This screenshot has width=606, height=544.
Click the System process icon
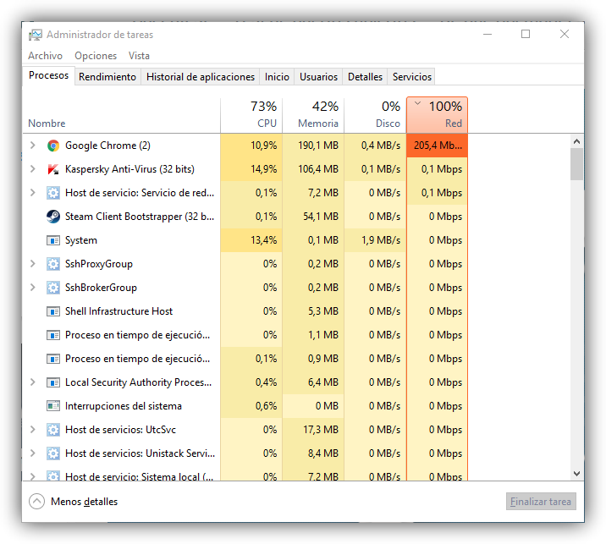[53, 240]
